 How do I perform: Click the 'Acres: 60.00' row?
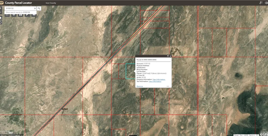pyautogui.click(x=141, y=77)
